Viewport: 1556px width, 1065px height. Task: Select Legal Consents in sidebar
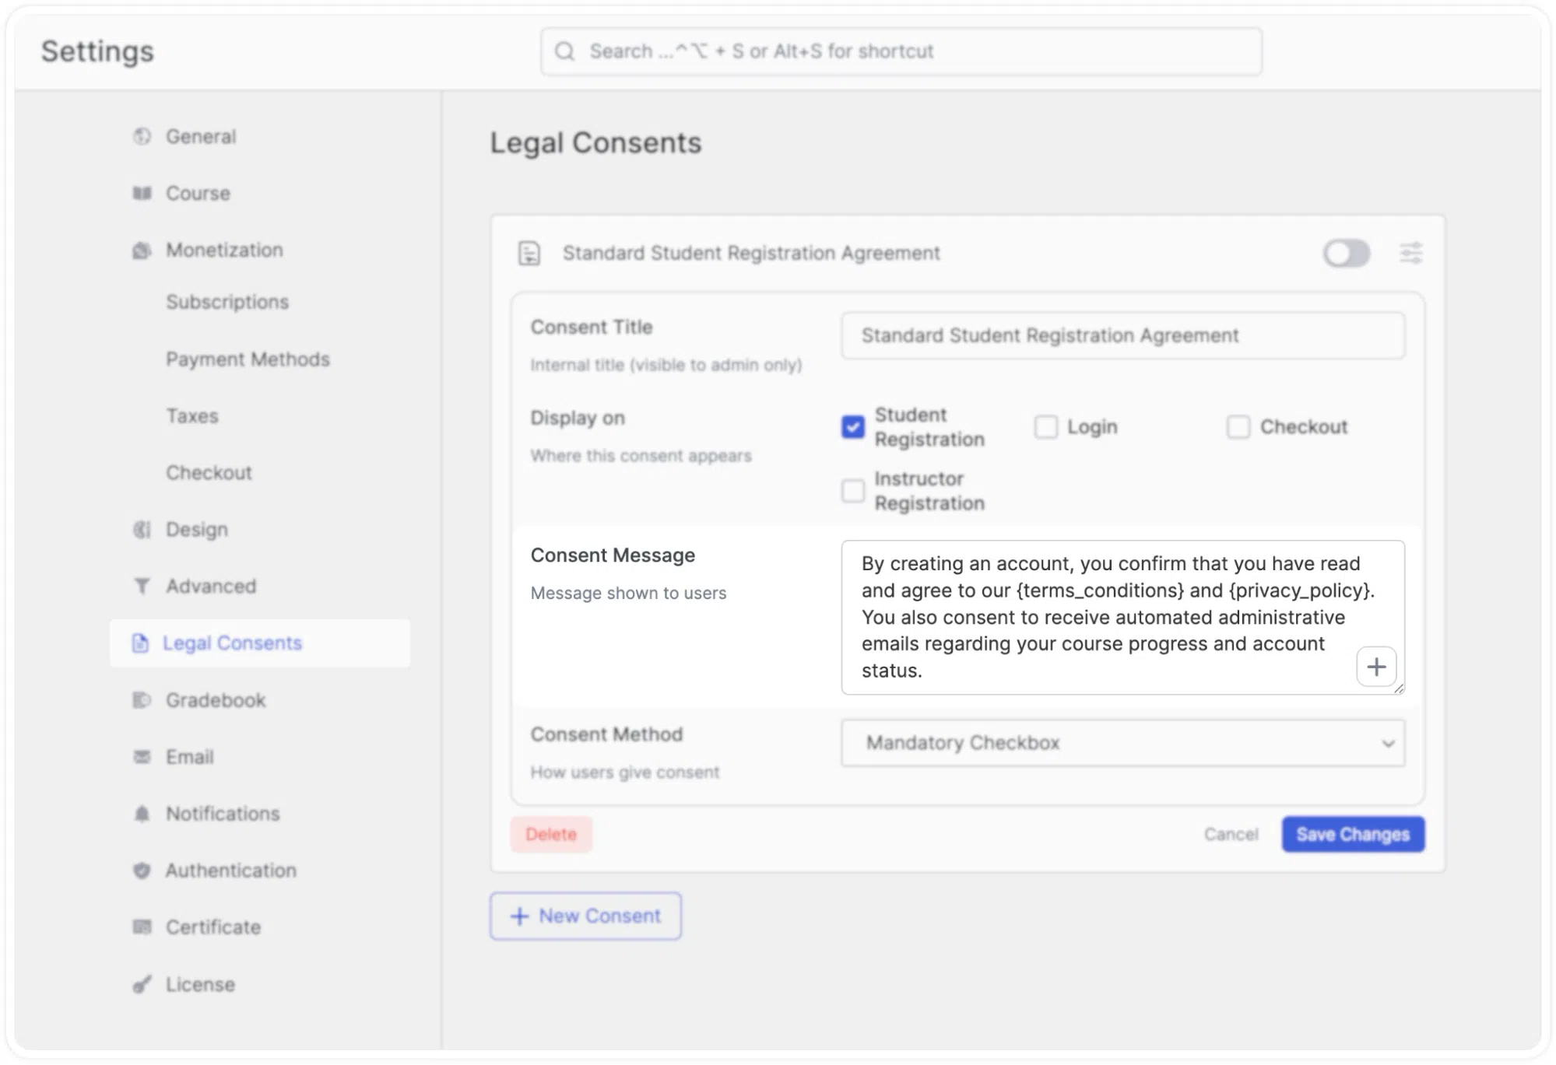pos(260,643)
